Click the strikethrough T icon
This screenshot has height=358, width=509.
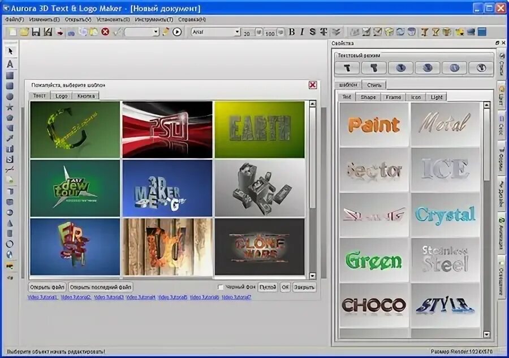point(323,32)
